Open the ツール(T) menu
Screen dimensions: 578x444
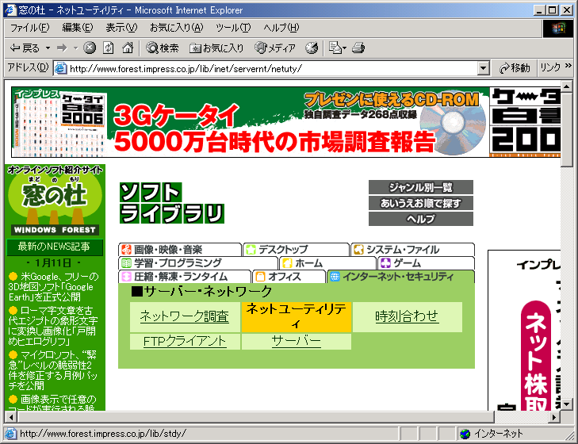[233, 28]
